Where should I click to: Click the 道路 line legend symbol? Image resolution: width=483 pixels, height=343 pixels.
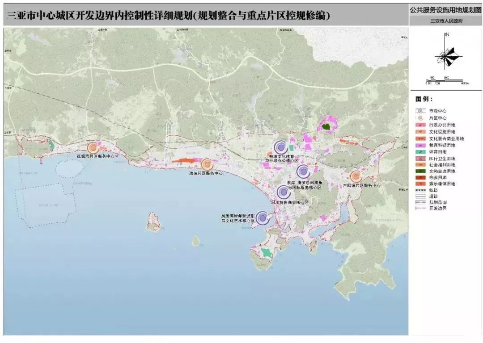[x=420, y=196]
